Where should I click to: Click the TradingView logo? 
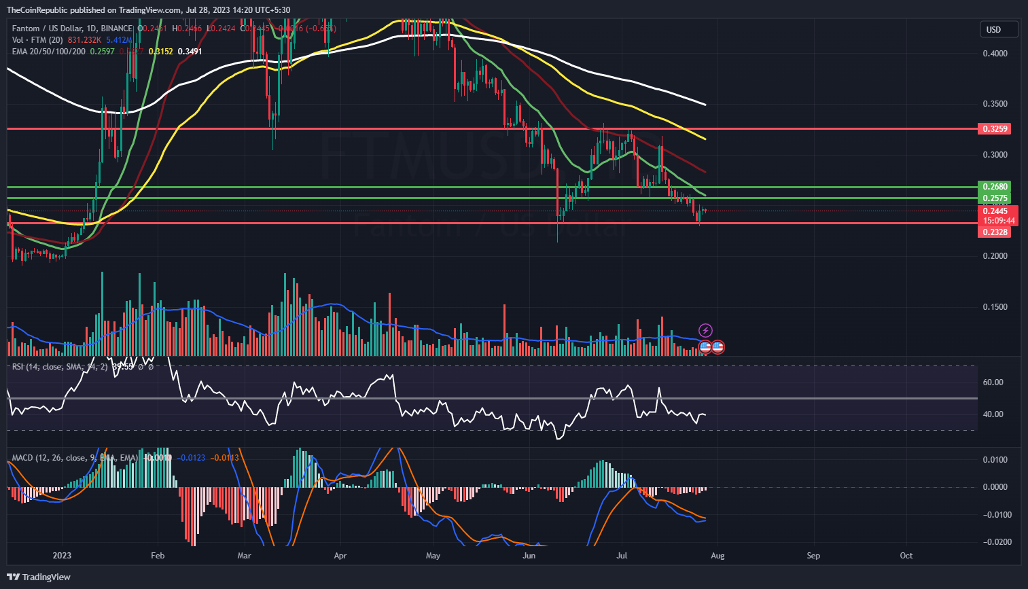(x=39, y=577)
